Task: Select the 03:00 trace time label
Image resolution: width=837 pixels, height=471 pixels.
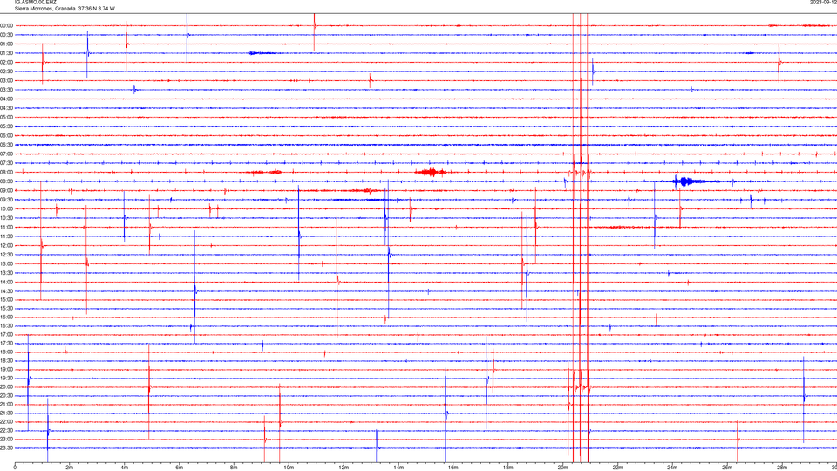Action: tap(7, 80)
